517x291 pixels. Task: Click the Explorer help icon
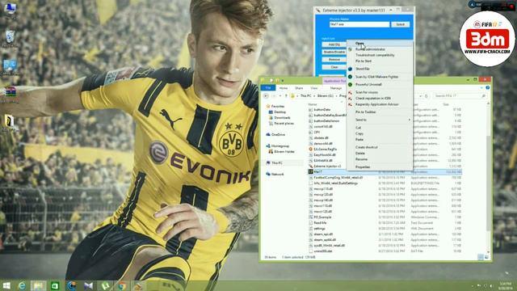(x=487, y=88)
